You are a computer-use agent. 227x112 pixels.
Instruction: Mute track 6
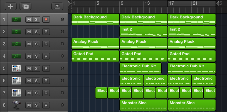point(29,80)
